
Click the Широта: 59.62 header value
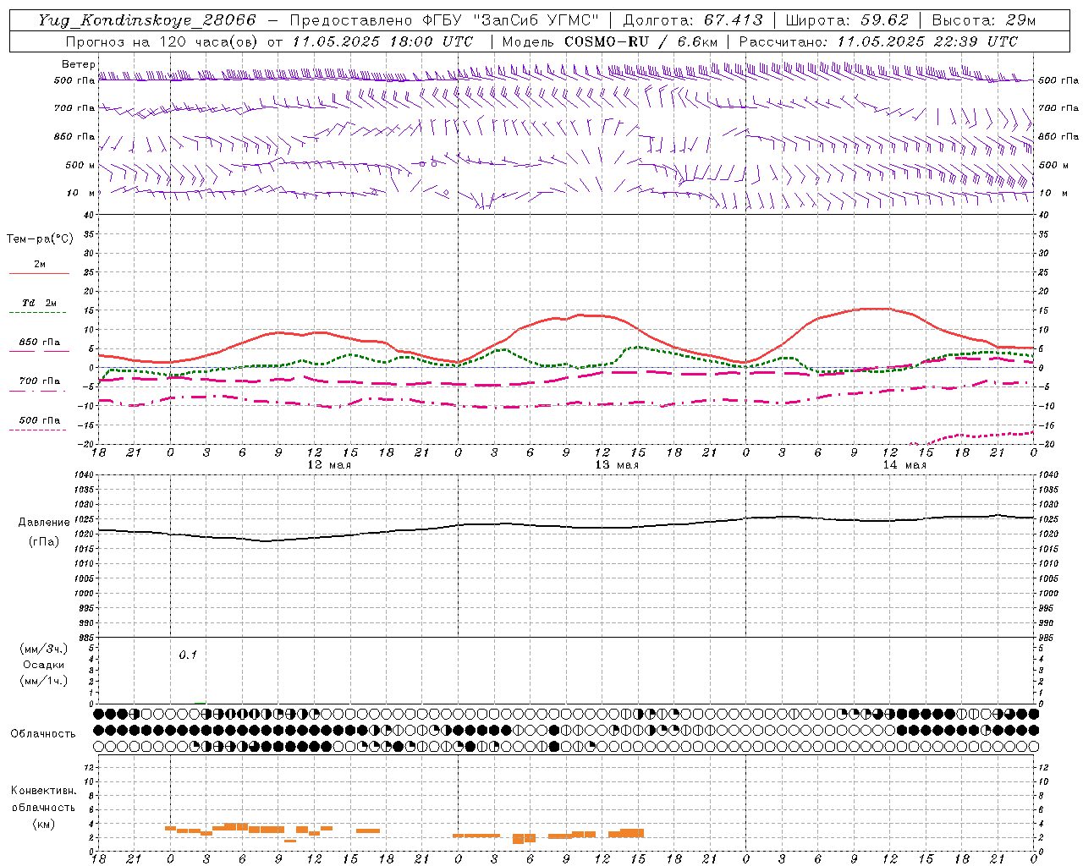tap(847, 20)
